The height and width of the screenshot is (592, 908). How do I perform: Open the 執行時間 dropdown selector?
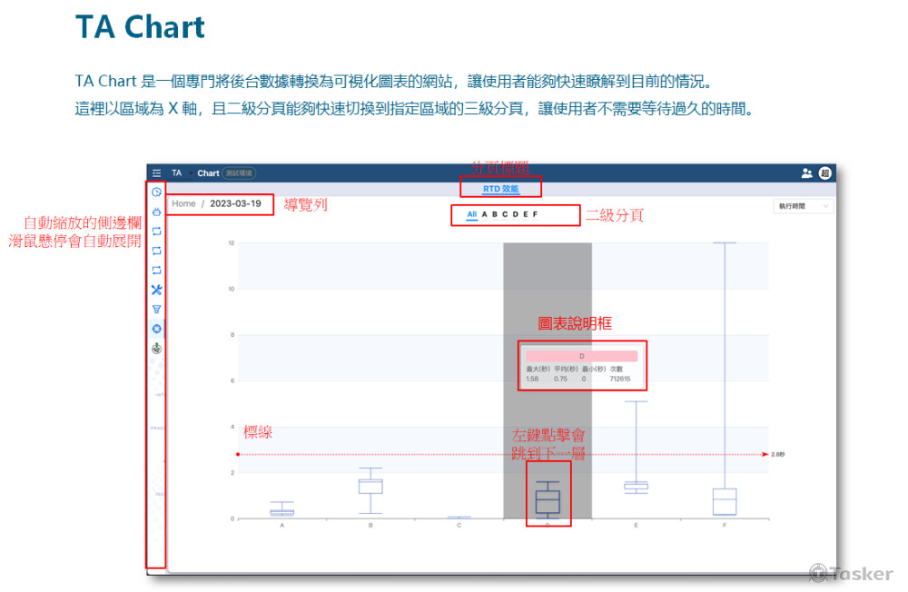[x=804, y=206]
